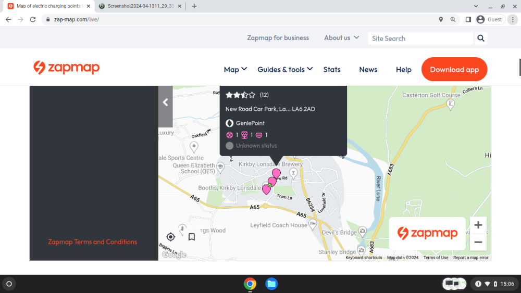Screen dimensions: 521x293
Task: Click Report a map error link
Action: 471,258
